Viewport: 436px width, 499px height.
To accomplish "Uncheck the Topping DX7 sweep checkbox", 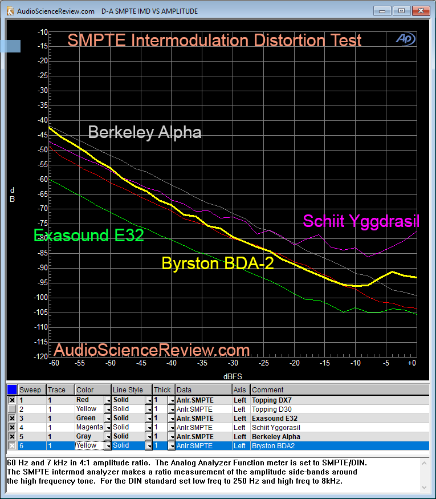I will click(12, 400).
